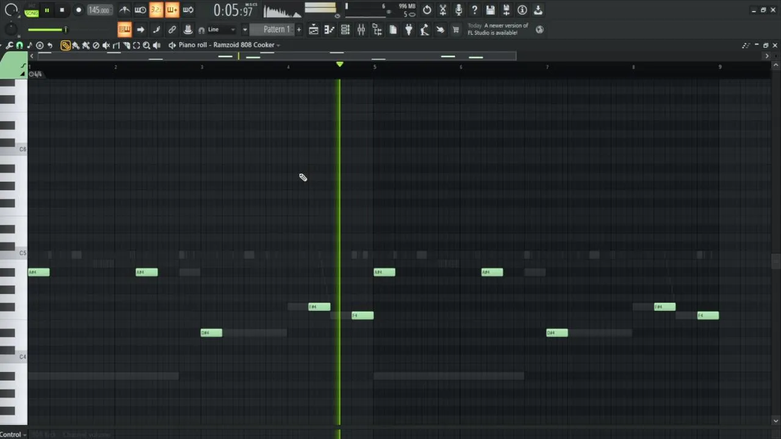Toggle the metronome icon
Image resolution: width=781 pixels, height=439 pixels.
pyautogui.click(x=124, y=10)
